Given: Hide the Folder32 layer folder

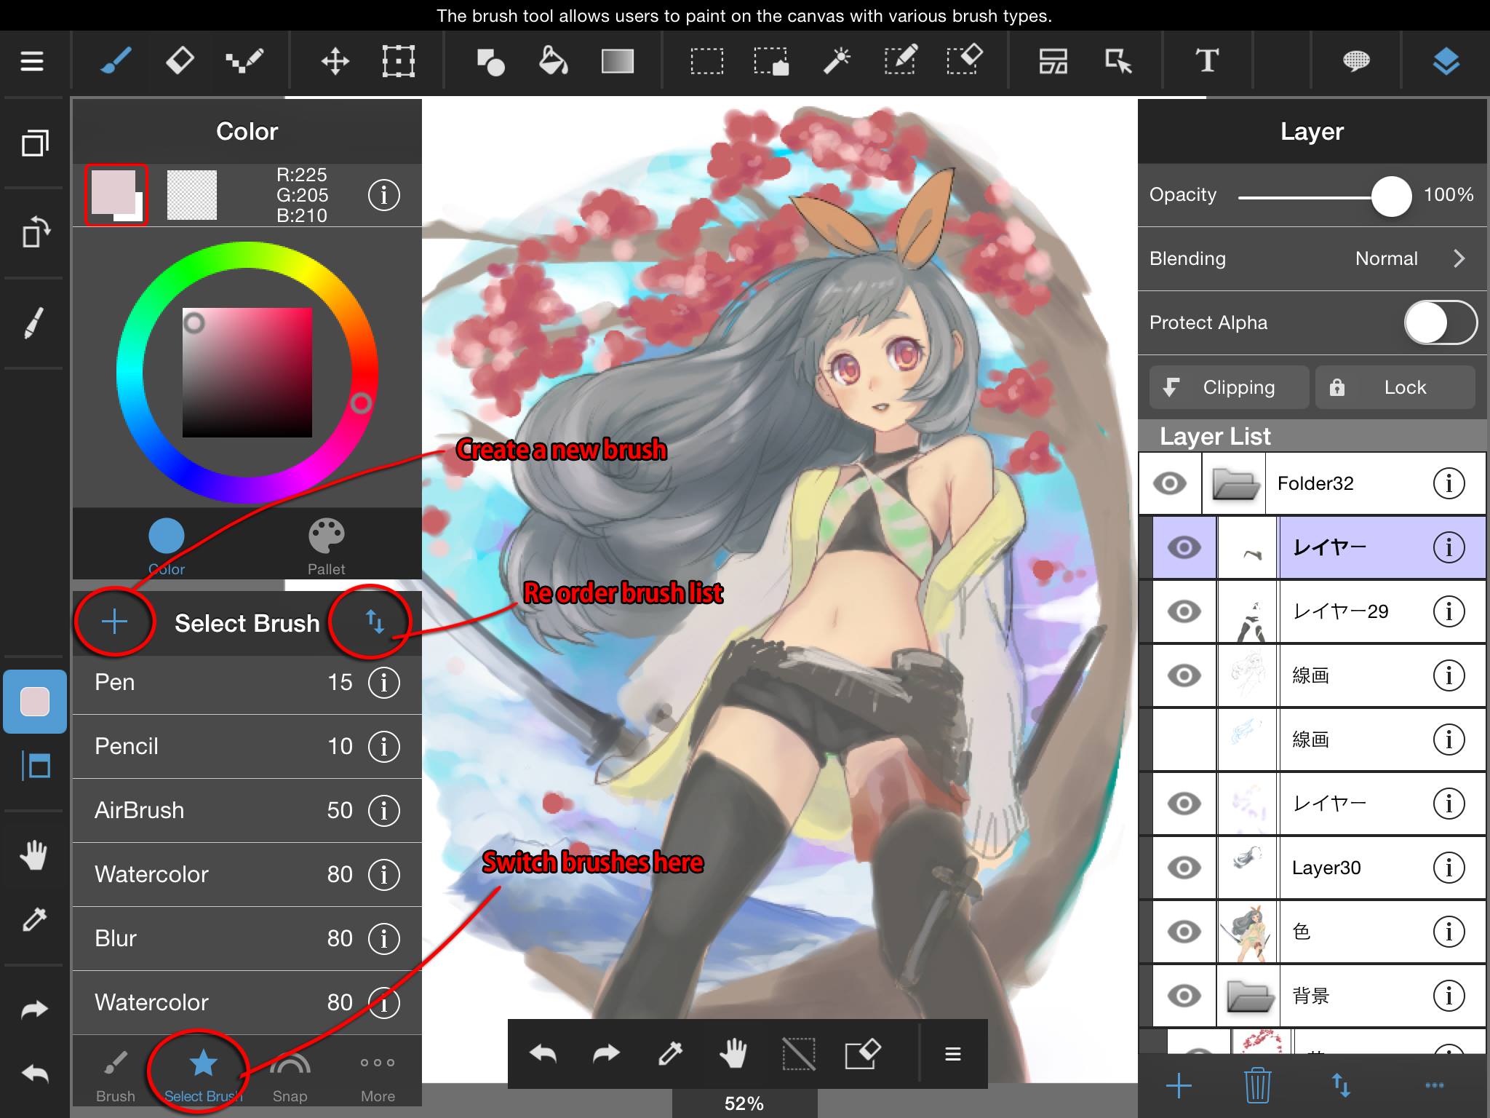Looking at the screenshot, I should pyautogui.click(x=1170, y=483).
